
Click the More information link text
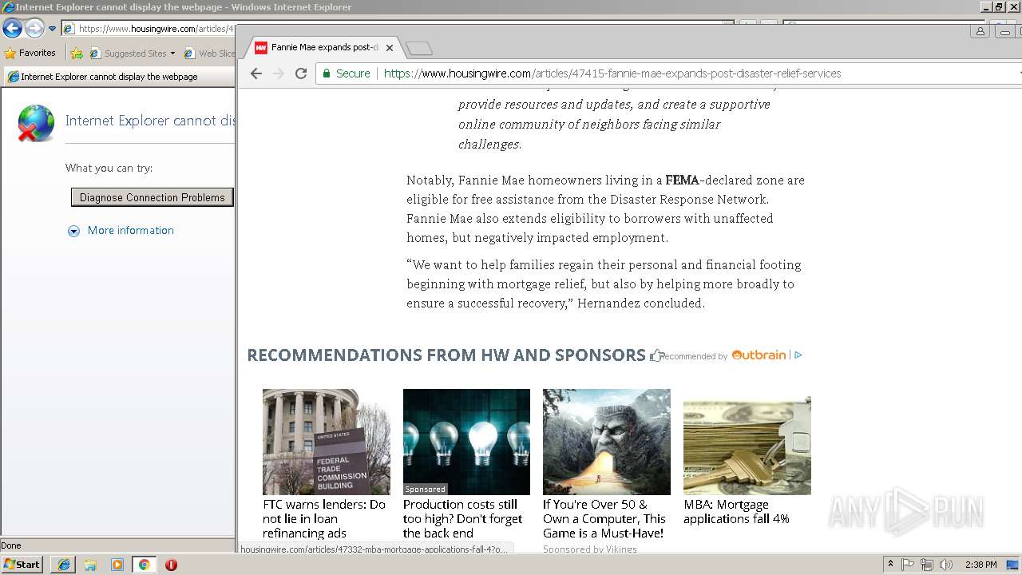[131, 230]
